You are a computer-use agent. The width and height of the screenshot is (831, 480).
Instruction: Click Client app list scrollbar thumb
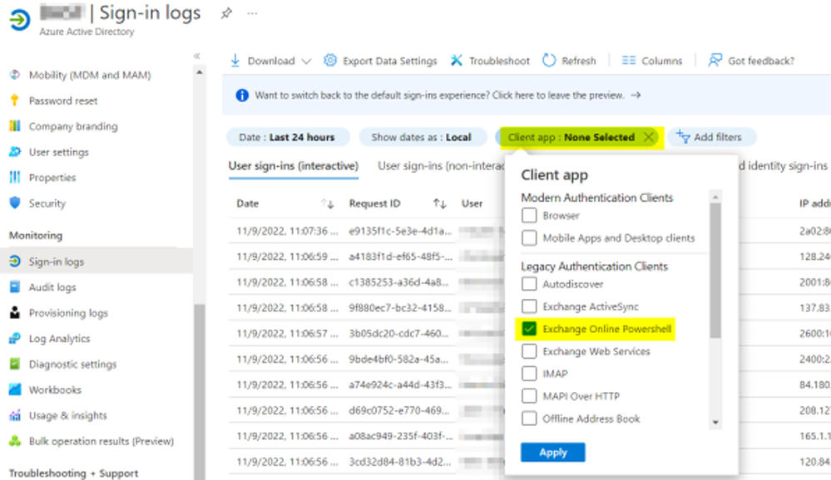coord(715,271)
